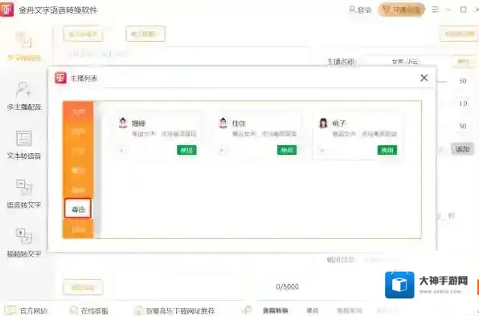Select the category tab just above 粤语

[78, 189]
